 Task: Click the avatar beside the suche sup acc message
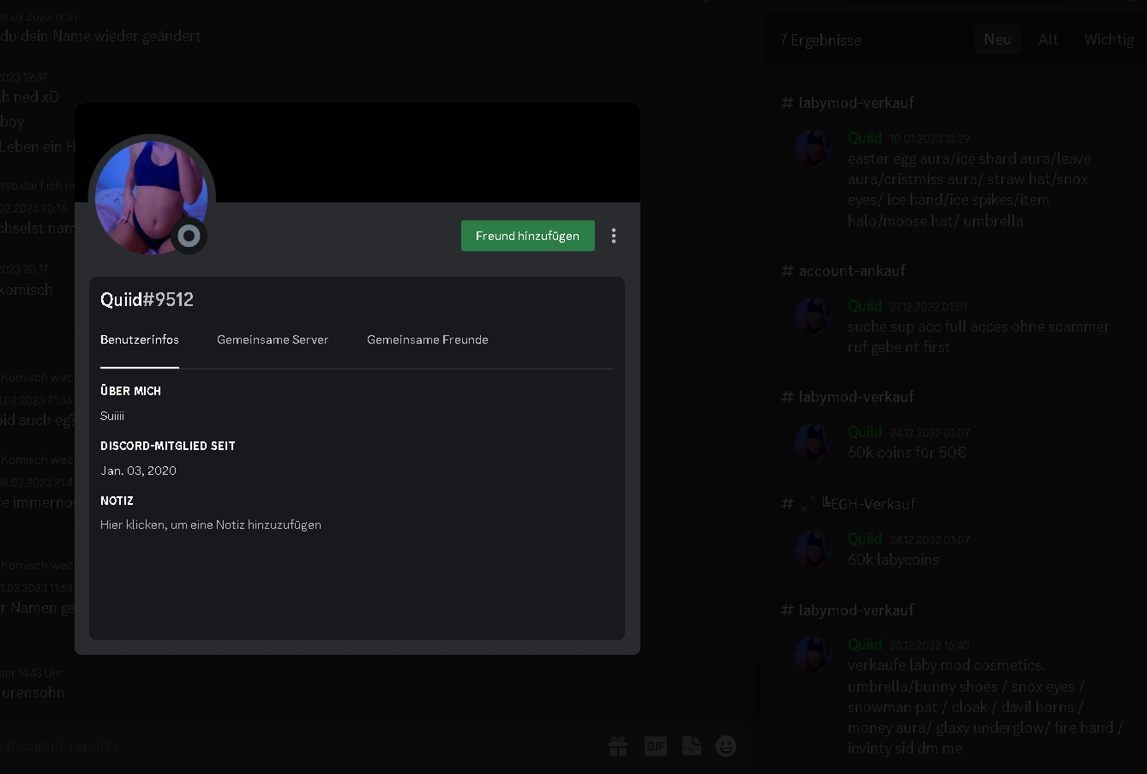point(814,315)
